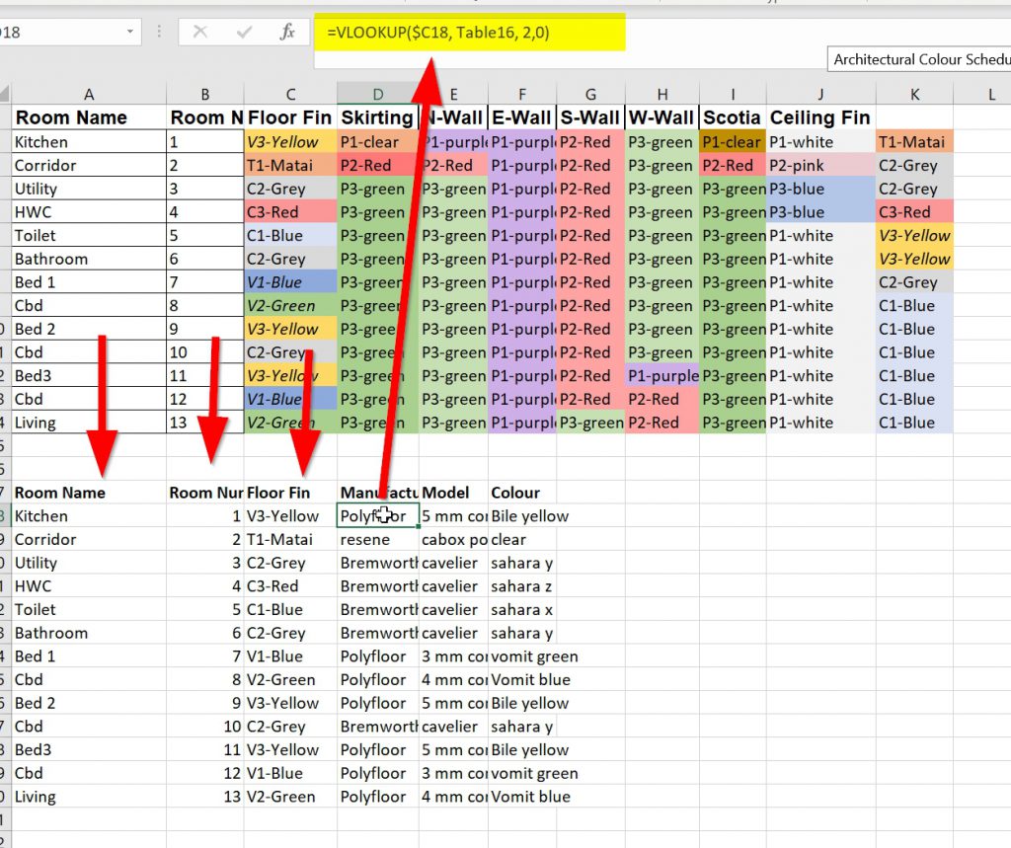The image size is (1011, 848).
Task: Click the Architectural Colour Schedule tooltip label
Action: [x=920, y=59]
